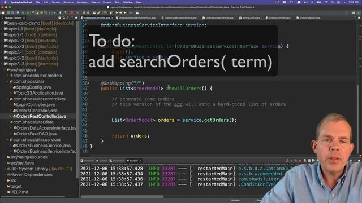Click Link with Editor icon in Package Explorer

(x=64, y=17)
